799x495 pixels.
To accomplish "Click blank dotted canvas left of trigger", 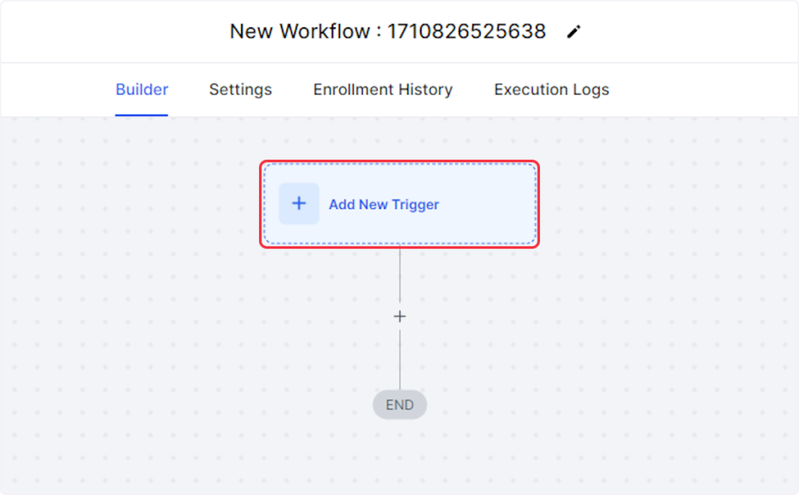I will click(133, 234).
